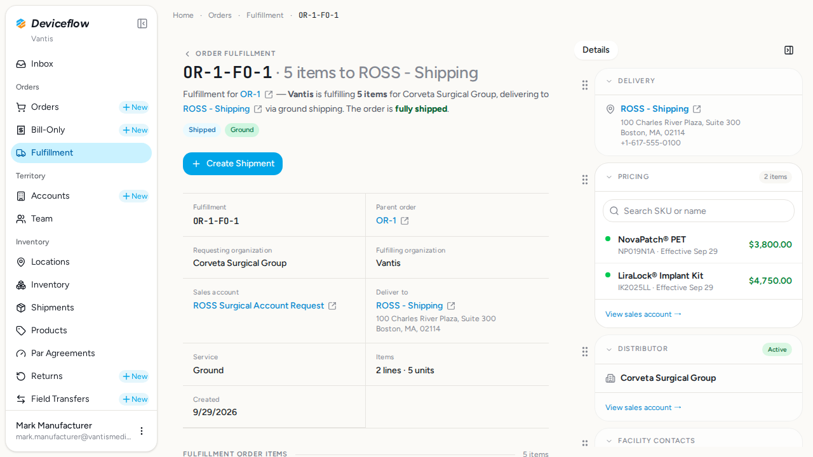The height and width of the screenshot is (457, 813).
Task: Click the Home breadcrumb
Action: click(183, 15)
